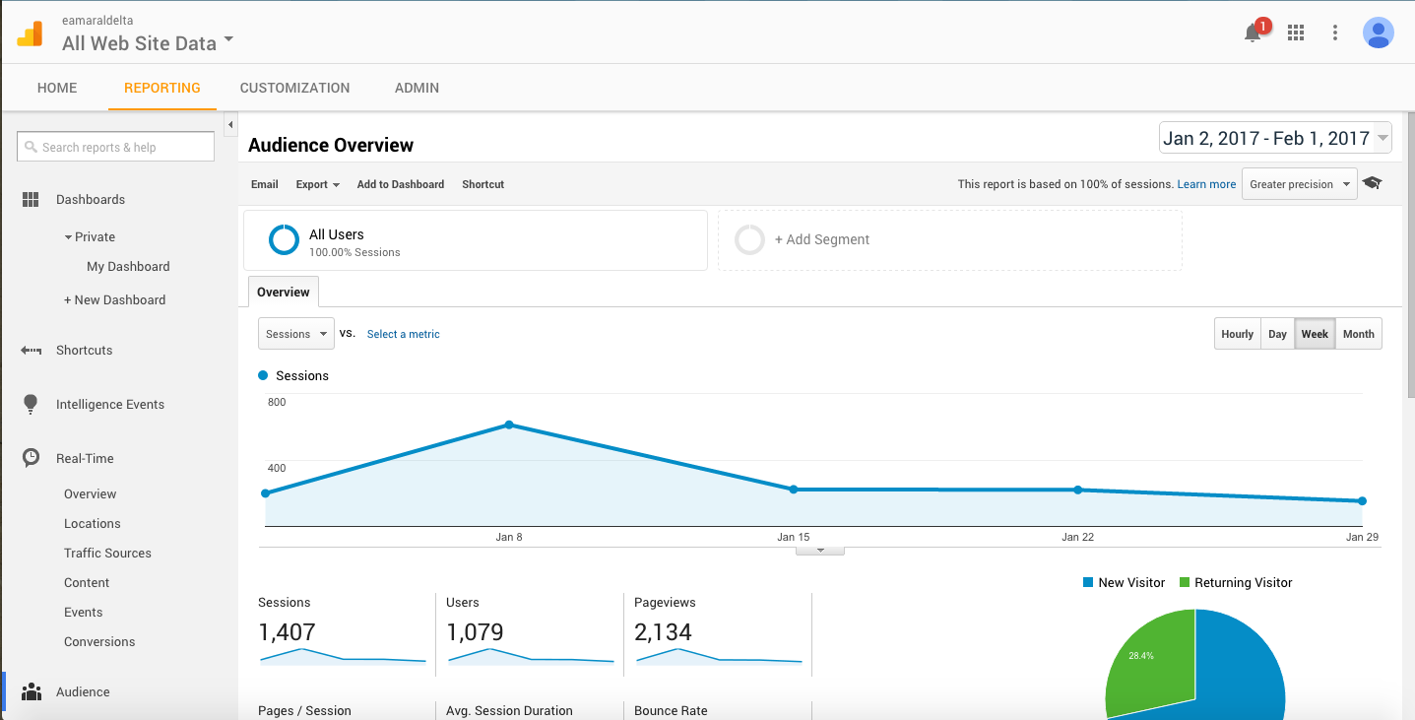This screenshot has height=720, width=1415.
Task: Click the Returning Visitor green legend swatch
Action: pyautogui.click(x=1185, y=582)
